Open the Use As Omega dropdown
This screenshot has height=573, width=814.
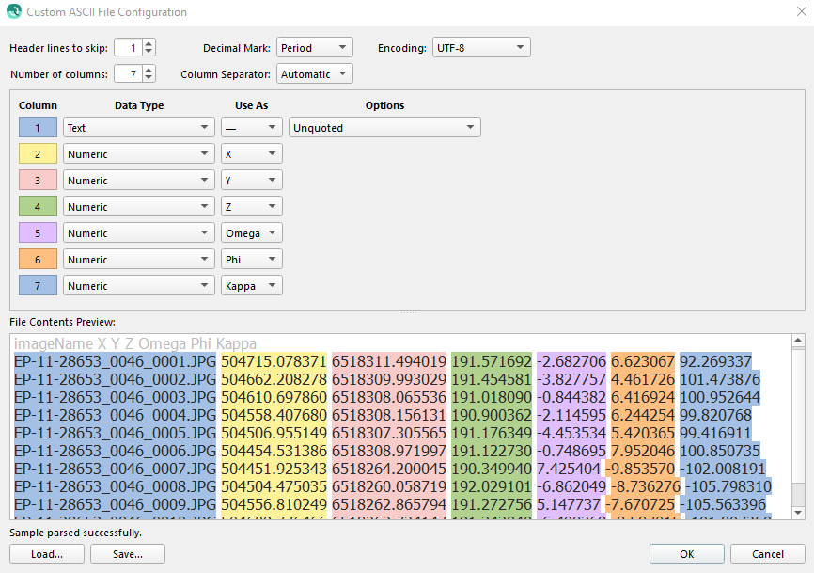tap(251, 232)
